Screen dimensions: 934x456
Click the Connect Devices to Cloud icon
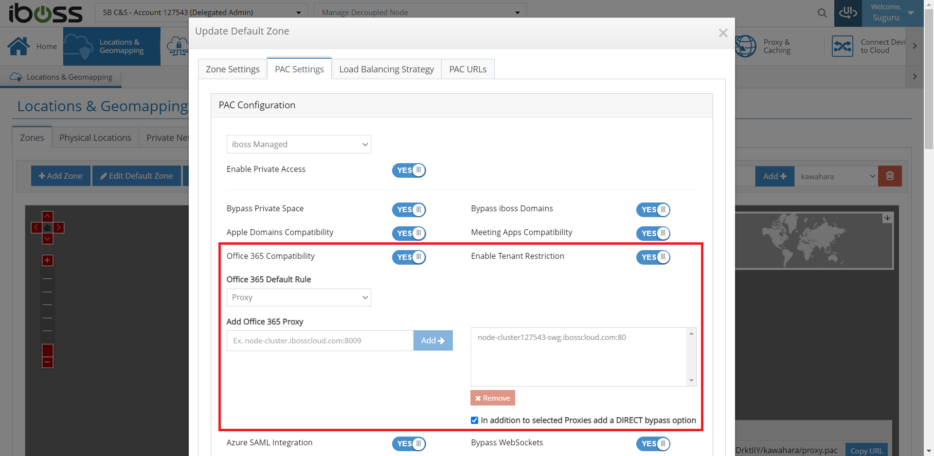click(843, 47)
